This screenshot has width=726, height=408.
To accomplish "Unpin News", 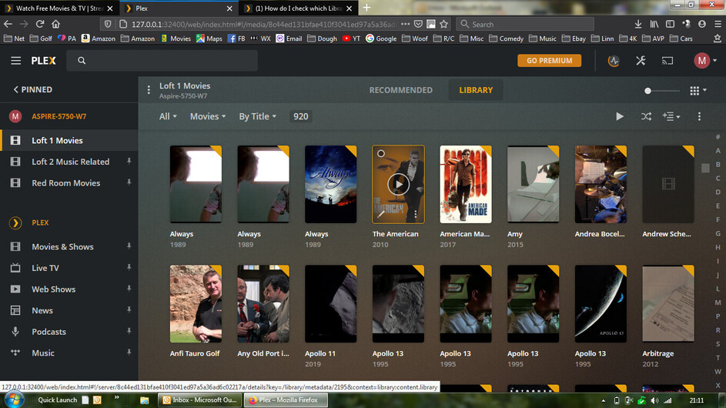I will click(129, 310).
